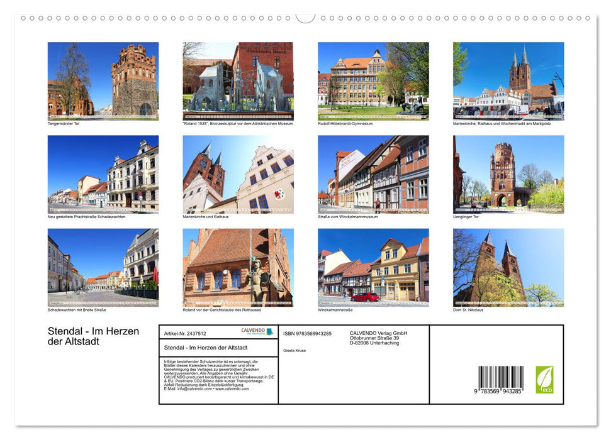Click caption 'Tangermünder Tor'
The height and width of the screenshot is (440, 611).
(x=64, y=123)
